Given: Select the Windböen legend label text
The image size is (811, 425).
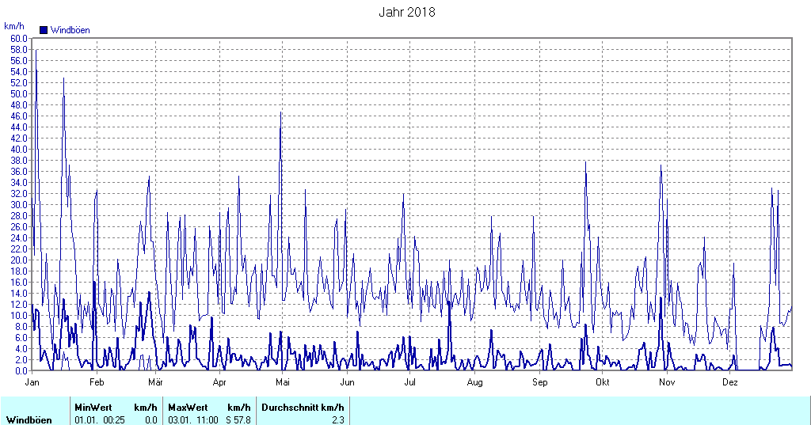Looking at the screenshot, I should coord(70,30).
